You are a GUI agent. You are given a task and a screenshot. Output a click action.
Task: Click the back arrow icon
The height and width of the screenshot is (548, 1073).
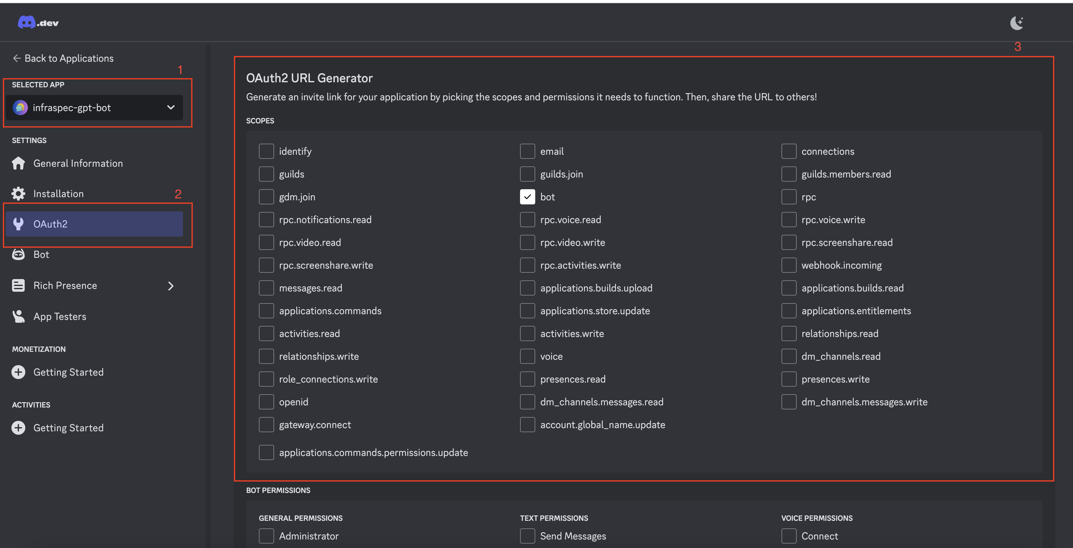tap(17, 58)
